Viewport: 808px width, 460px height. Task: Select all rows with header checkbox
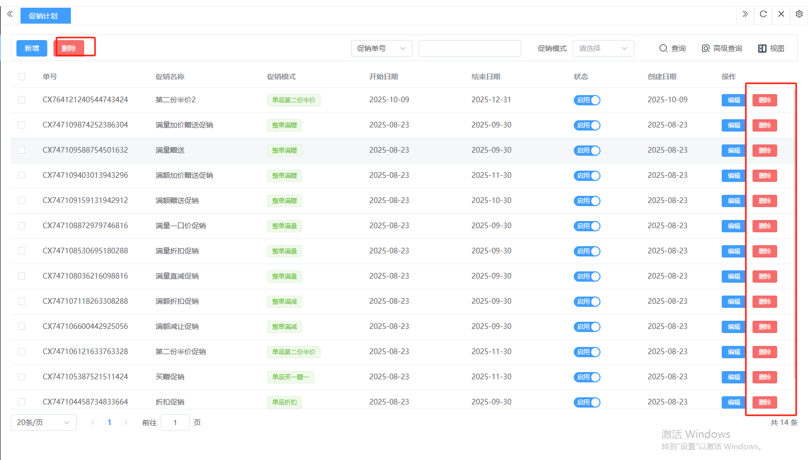(x=22, y=77)
